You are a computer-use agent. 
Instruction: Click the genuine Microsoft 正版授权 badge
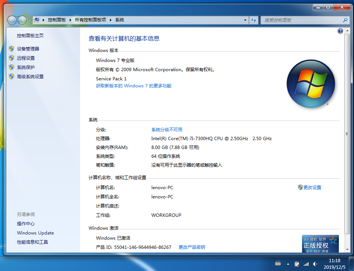pos(320,244)
